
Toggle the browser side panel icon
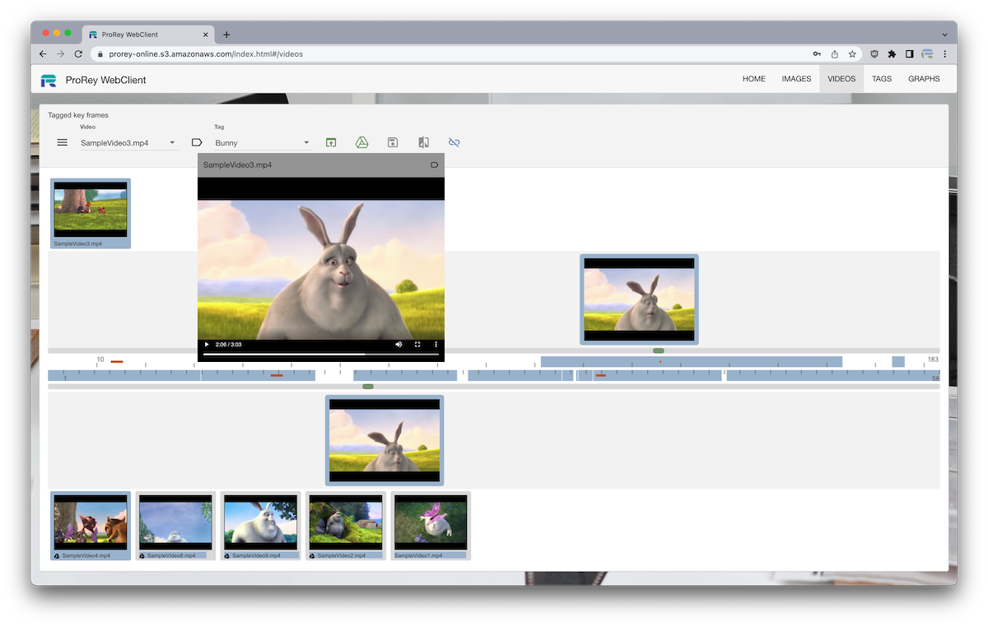[x=909, y=53]
